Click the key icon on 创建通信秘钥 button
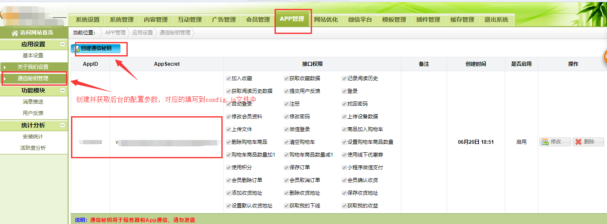Viewport: 607px width, 224px height. pos(77,49)
